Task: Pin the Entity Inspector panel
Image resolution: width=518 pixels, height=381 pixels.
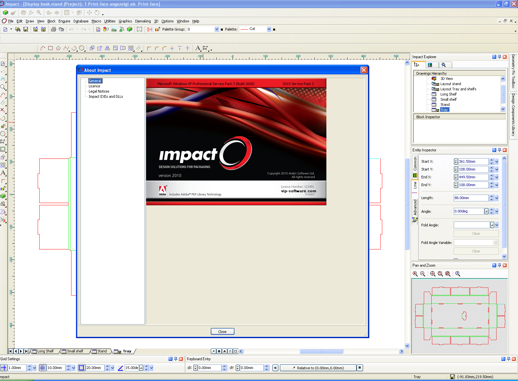Action: [499, 150]
